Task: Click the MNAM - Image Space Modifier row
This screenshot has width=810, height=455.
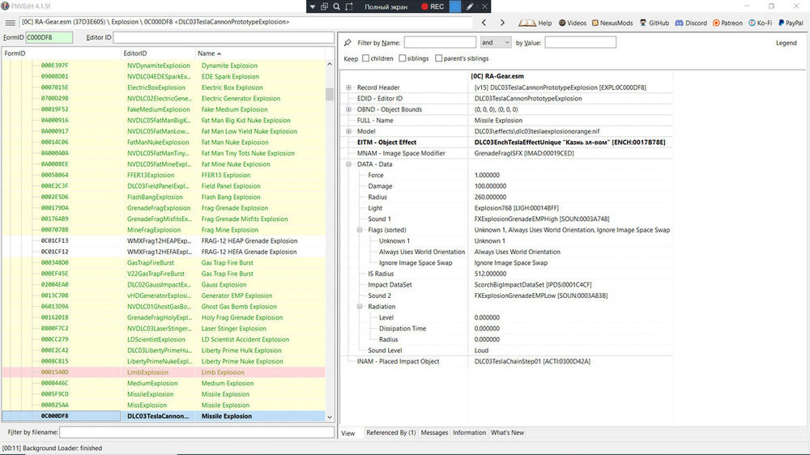Action: pyautogui.click(x=506, y=153)
